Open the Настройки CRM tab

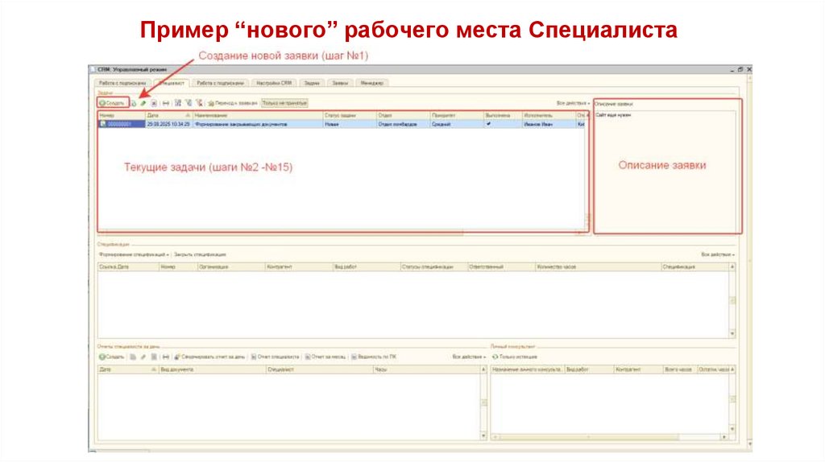point(274,83)
